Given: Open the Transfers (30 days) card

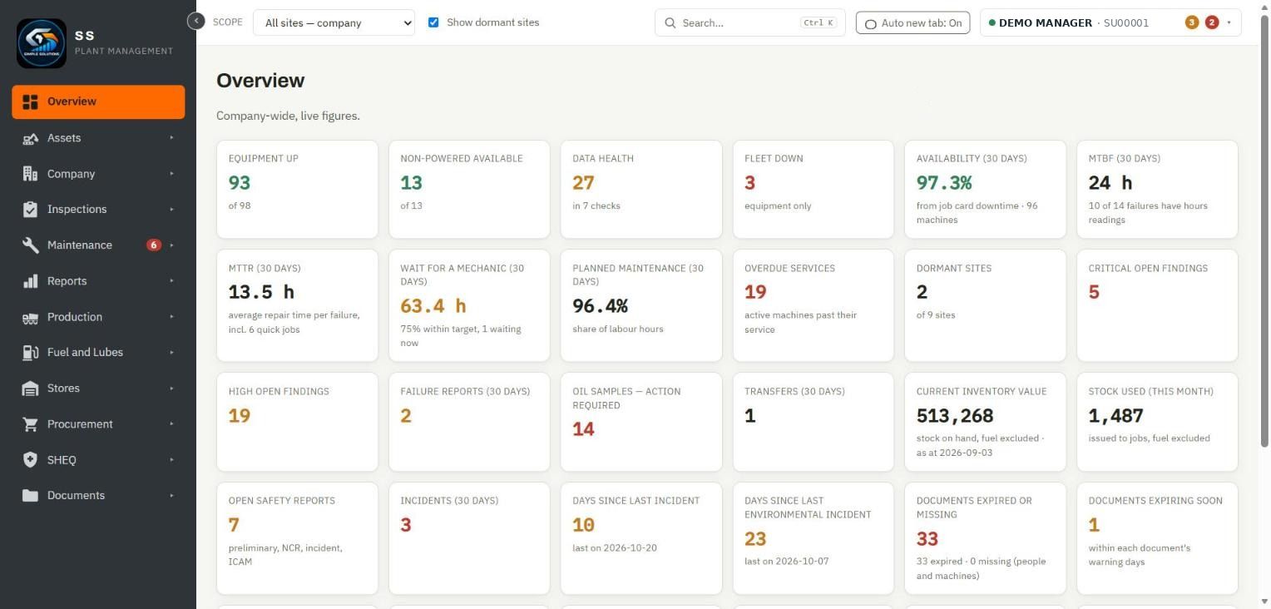Looking at the screenshot, I should point(814,422).
